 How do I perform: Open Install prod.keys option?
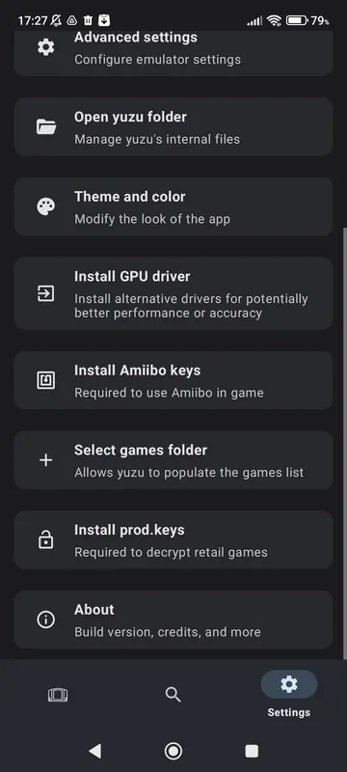tap(173, 540)
